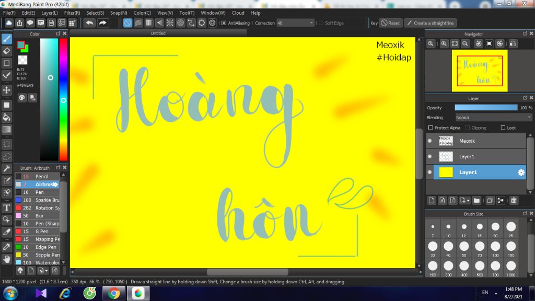Select the Magic Wand tool
This screenshot has height=301, width=535.
coord(6,168)
